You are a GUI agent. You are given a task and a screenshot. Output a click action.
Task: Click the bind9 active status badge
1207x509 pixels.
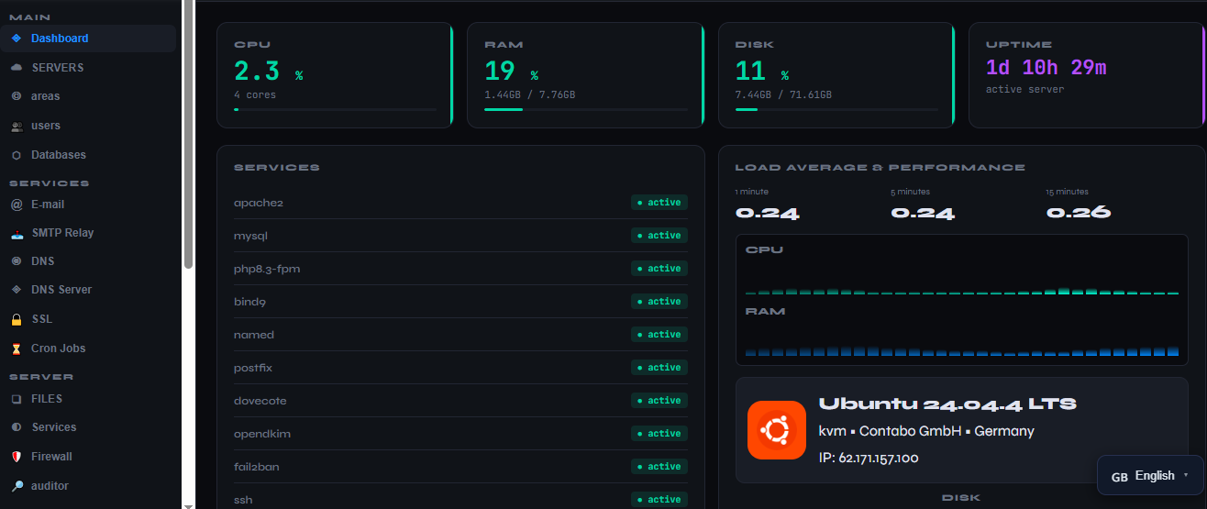pos(659,302)
